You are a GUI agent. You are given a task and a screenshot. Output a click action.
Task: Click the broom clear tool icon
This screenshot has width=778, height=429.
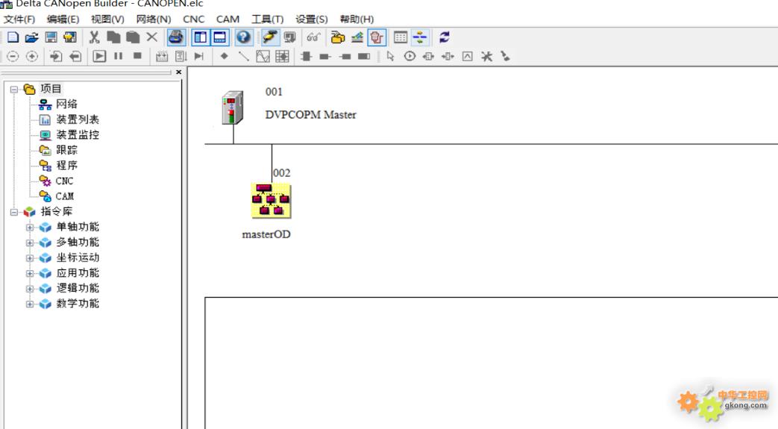(x=505, y=56)
